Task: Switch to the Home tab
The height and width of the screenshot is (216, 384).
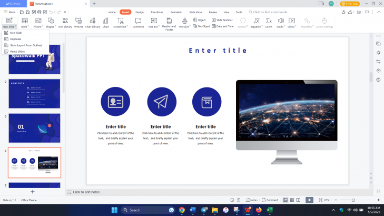Action: [x=112, y=12]
